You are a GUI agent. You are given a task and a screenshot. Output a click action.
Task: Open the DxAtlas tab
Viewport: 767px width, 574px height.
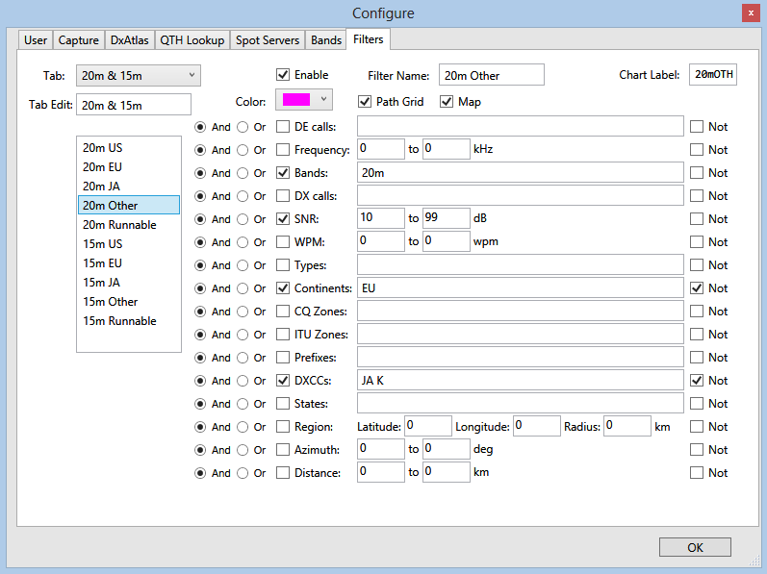pos(130,40)
